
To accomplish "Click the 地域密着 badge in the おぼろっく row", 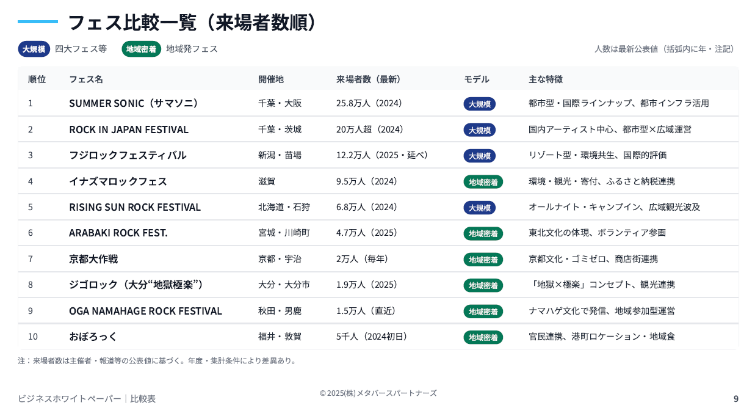I will click(483, 337).
